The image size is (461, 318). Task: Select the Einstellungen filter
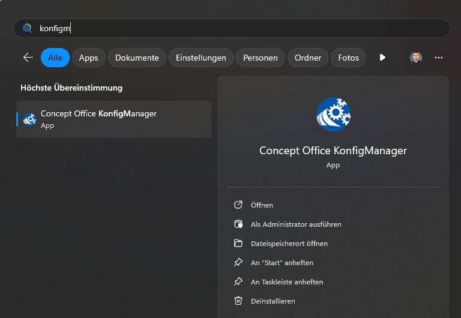click(x=201, y=58)
